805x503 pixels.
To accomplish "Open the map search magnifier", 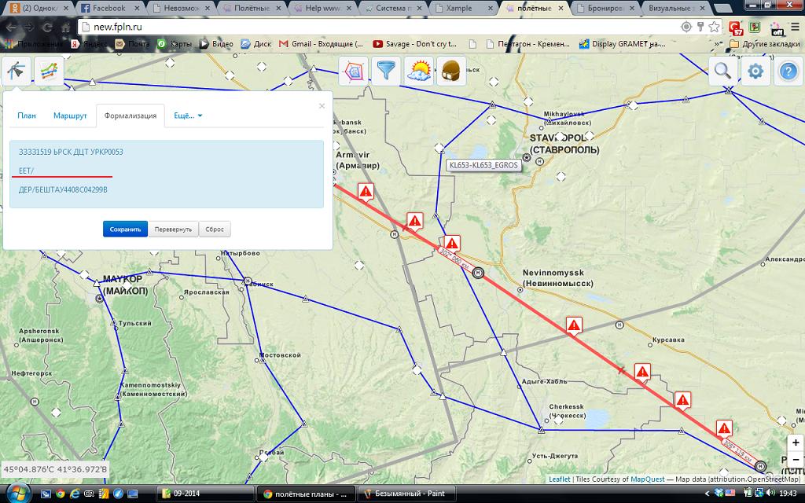I will [x=722, y=72].
